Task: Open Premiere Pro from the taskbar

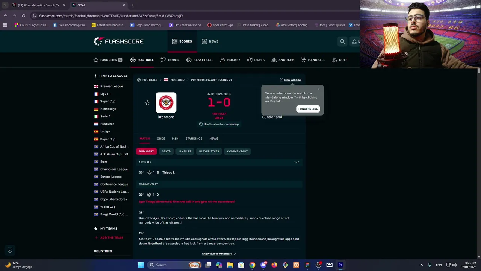Action: point(340,265)
